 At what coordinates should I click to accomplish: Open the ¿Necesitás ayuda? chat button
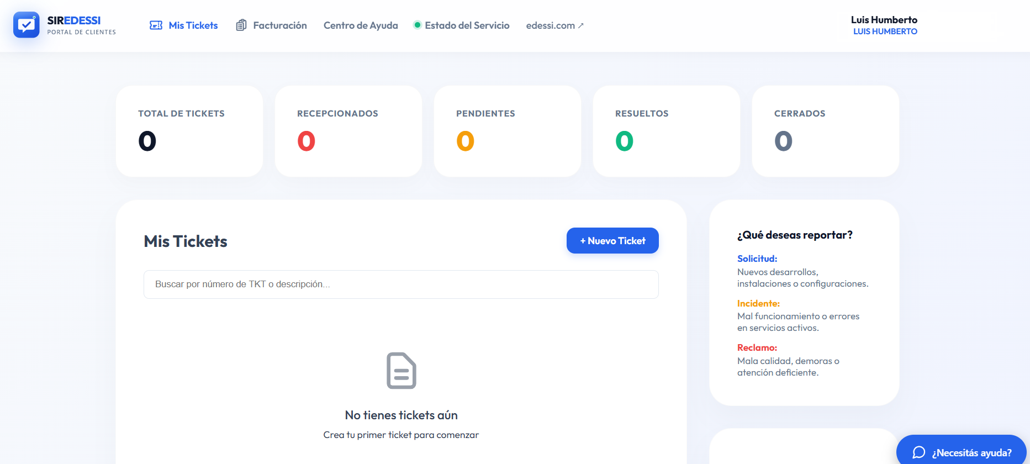[962, 452]
